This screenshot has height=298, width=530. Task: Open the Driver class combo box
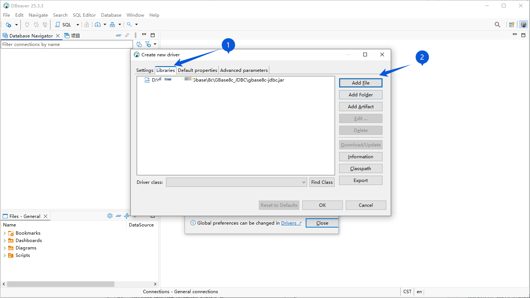236,182
